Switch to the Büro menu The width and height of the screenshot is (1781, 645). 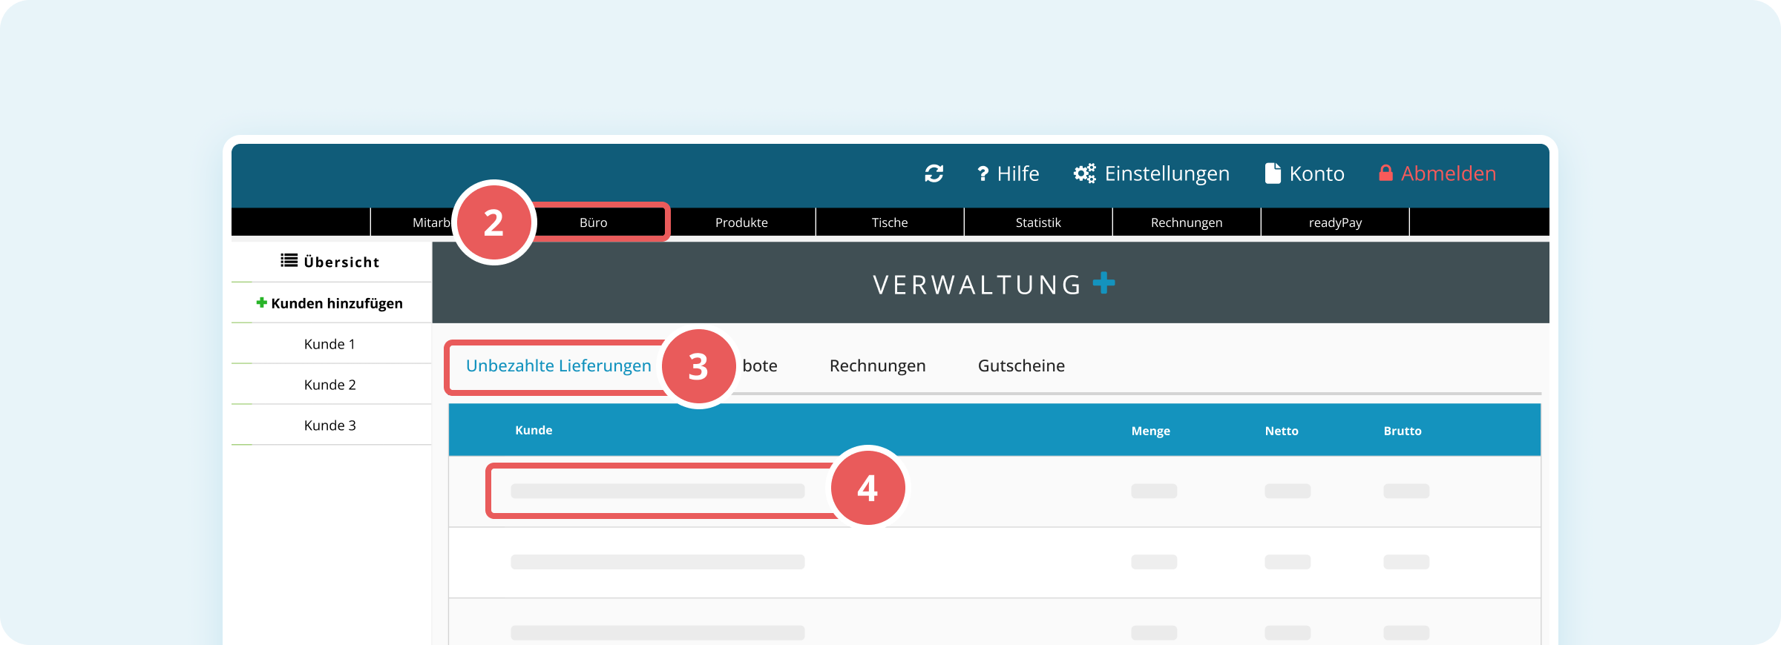(x=594, y=222)
